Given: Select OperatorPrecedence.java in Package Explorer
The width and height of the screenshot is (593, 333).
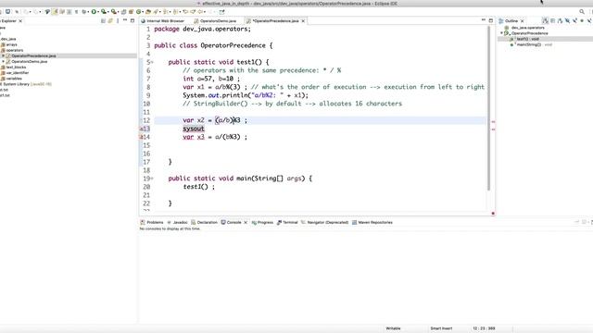Looking at the screenshot, I should point(33,55).
